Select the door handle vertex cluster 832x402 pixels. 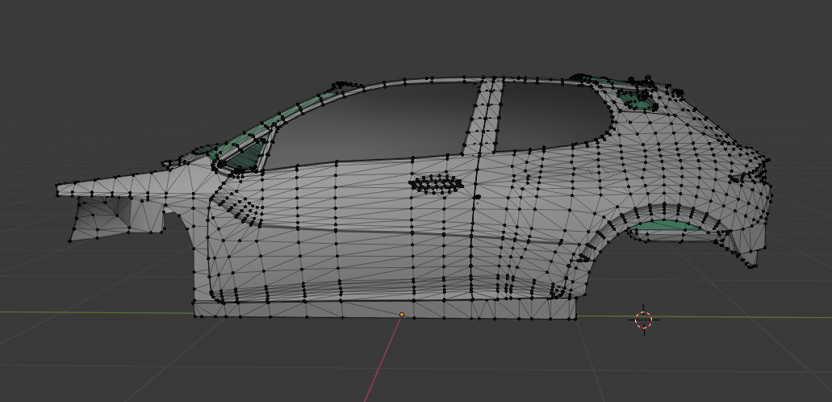point(436,184)
